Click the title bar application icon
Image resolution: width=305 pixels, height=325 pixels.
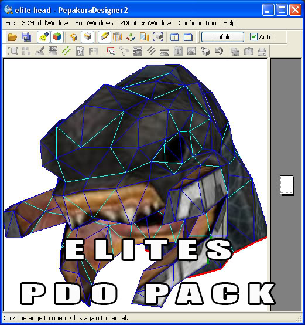coord(8,10)
